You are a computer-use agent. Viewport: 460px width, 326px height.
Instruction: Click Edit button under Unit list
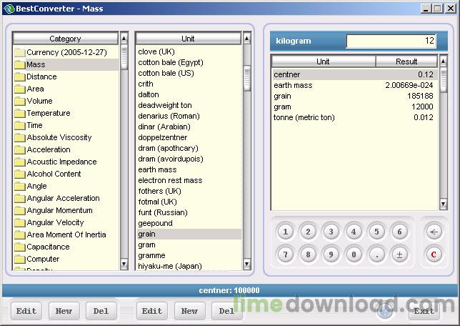151,311
